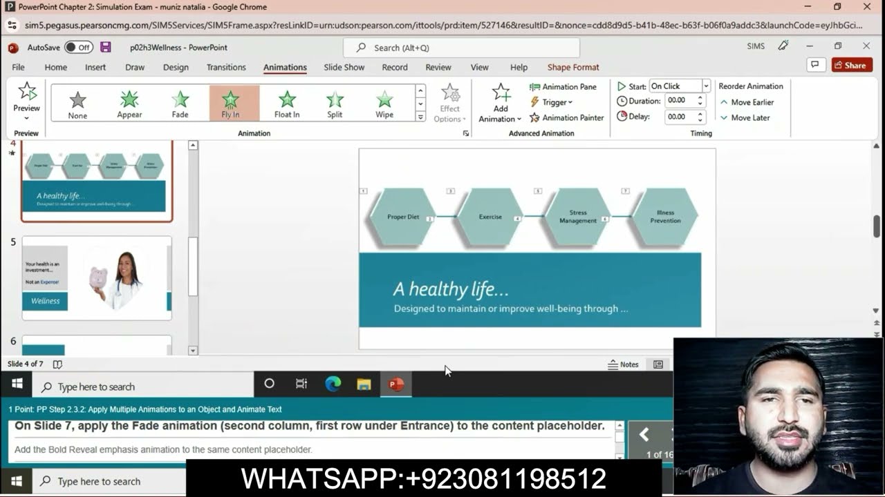The height and width of the screenshot is (497, 885).
Task: Switch to the Draw tab
Action: [135, 67]
